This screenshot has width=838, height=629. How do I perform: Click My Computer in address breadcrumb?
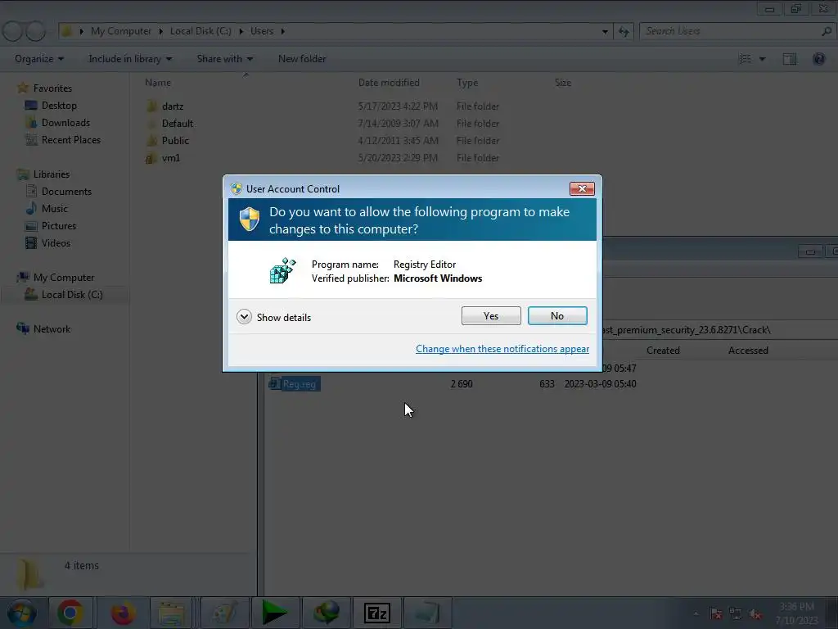tap(121, 31)
